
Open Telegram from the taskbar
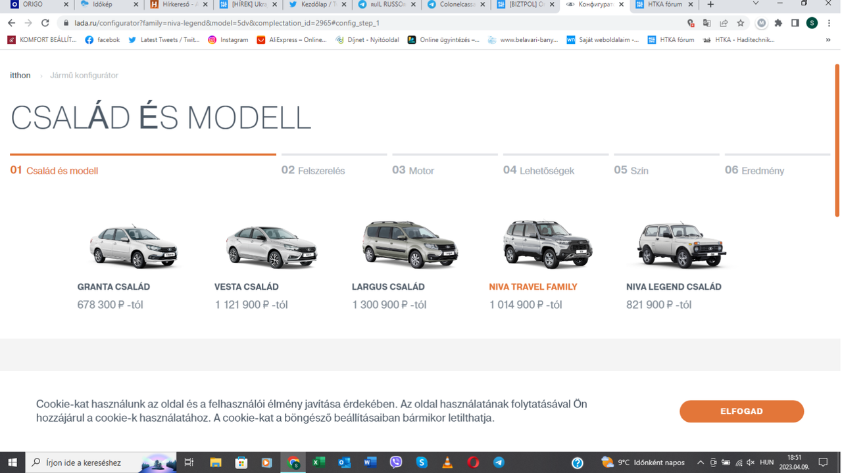click(499, 462)
